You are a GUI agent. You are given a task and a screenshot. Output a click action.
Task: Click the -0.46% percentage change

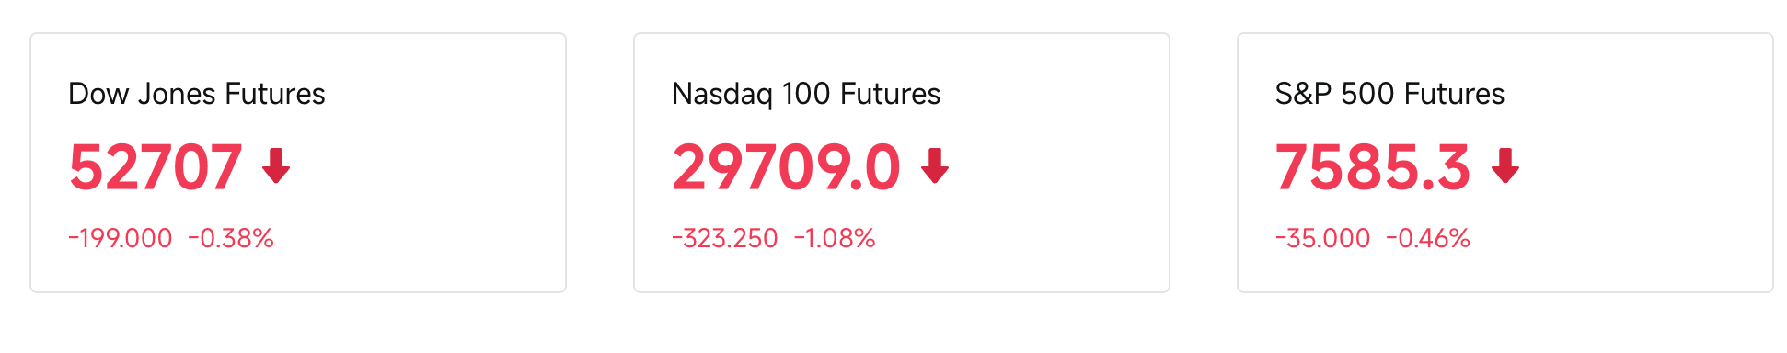[x=1428, y=238]
